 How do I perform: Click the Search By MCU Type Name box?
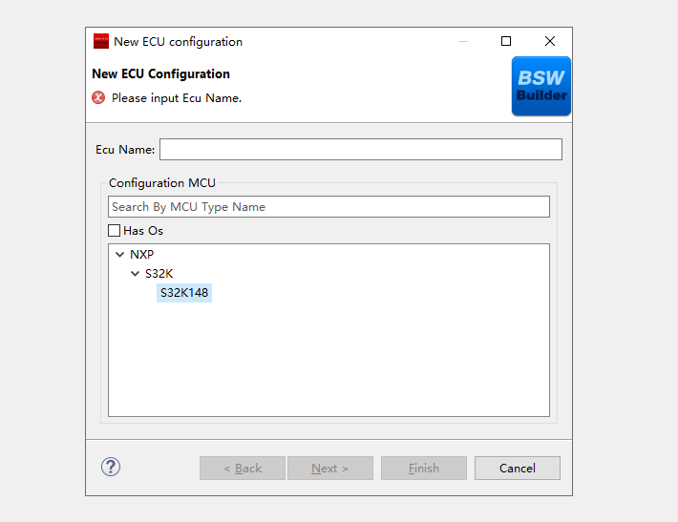tap(328, 207)
